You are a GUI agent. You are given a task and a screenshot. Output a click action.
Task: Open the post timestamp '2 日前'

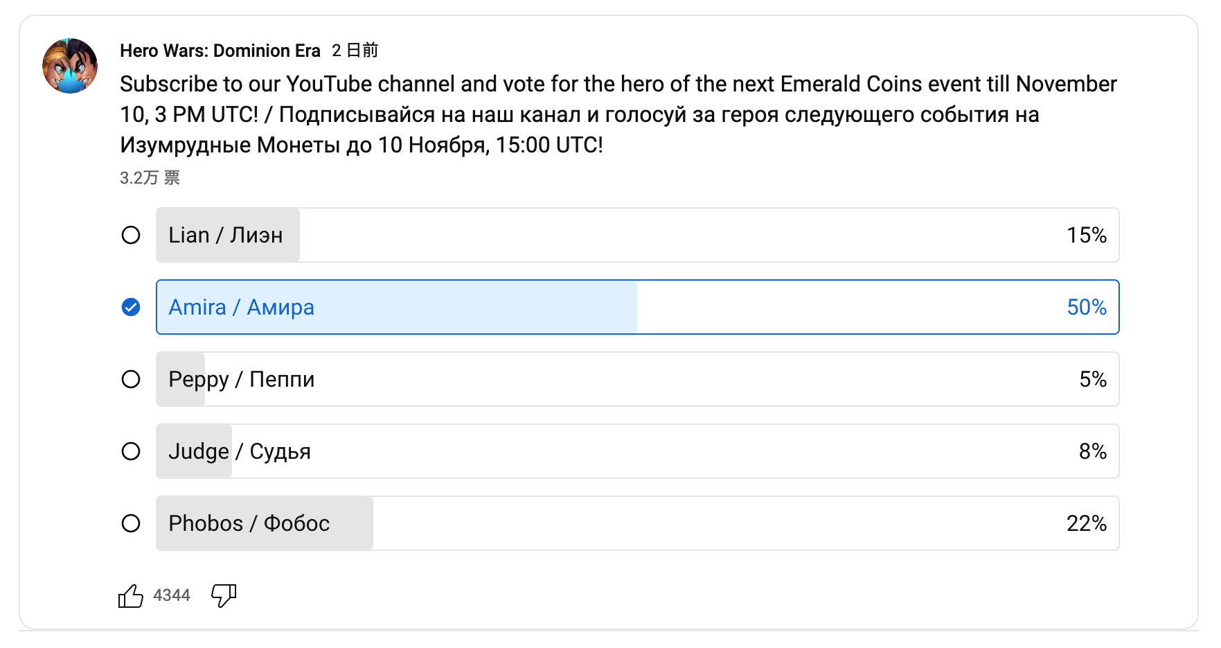(x=355, y=51)
